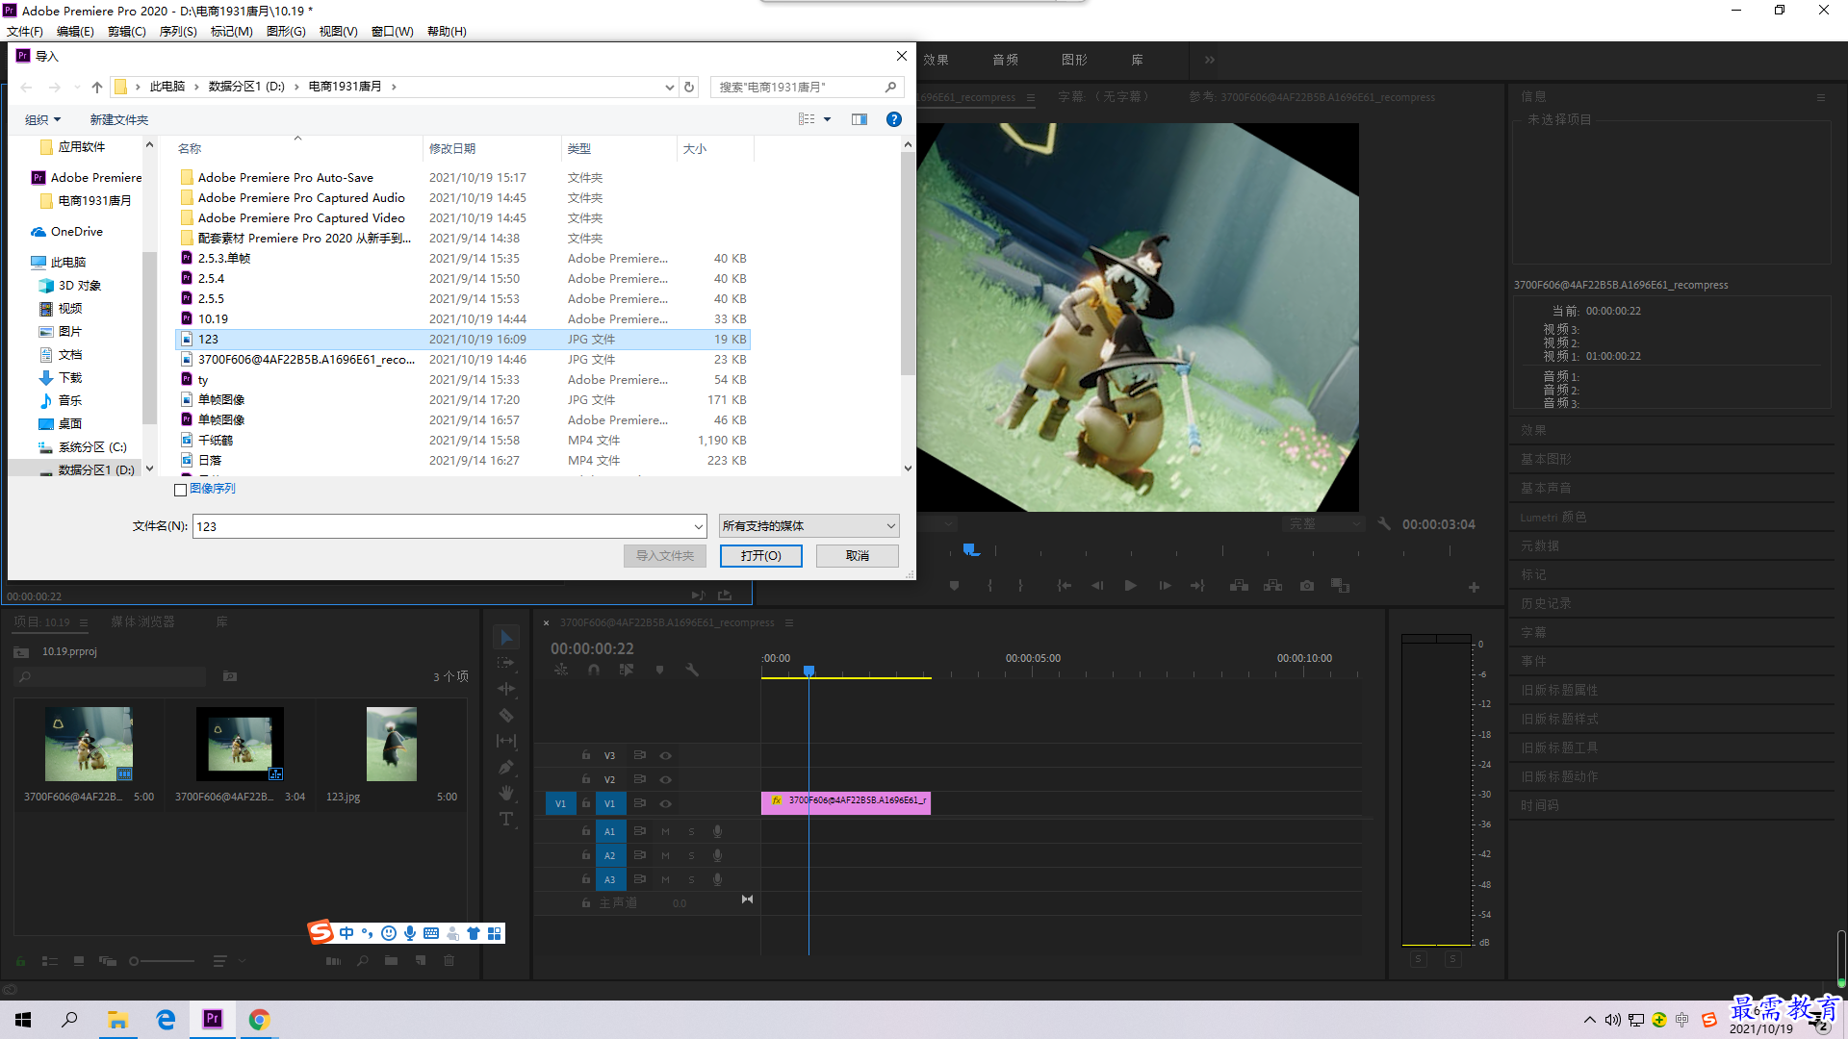The height and width of the screenshot is (1039, 1848).
Task: Expand the Lumetri 颜色 panel
Action: pyautogui.click(x=1553, y=517)
